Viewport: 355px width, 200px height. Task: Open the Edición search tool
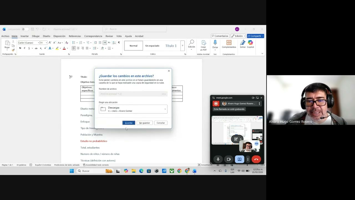pos(192,44)
